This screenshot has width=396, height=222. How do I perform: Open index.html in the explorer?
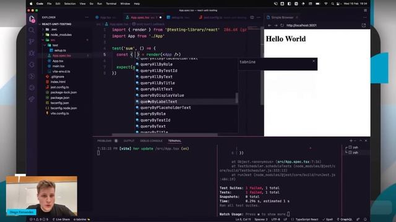58,82
